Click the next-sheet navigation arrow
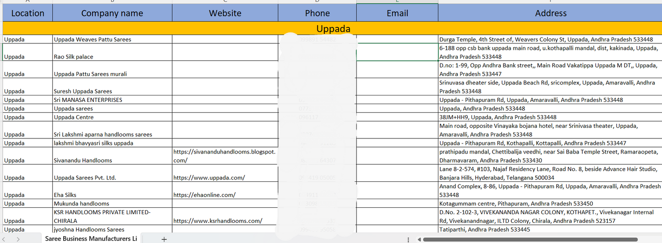 click(x=18, y=239)
